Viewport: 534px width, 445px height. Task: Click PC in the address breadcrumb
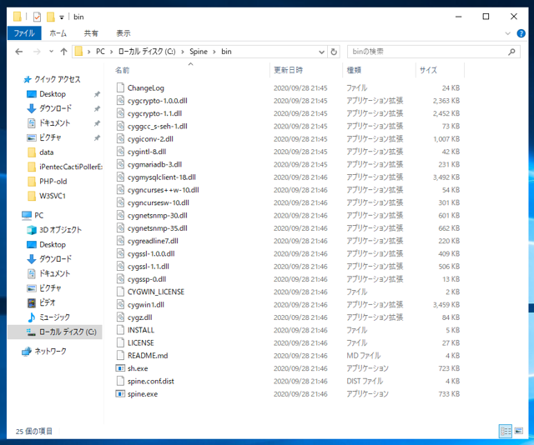[x=100, y=52]
